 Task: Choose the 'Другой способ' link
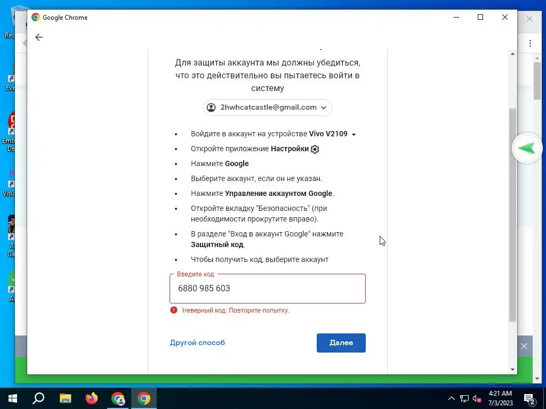197,342
